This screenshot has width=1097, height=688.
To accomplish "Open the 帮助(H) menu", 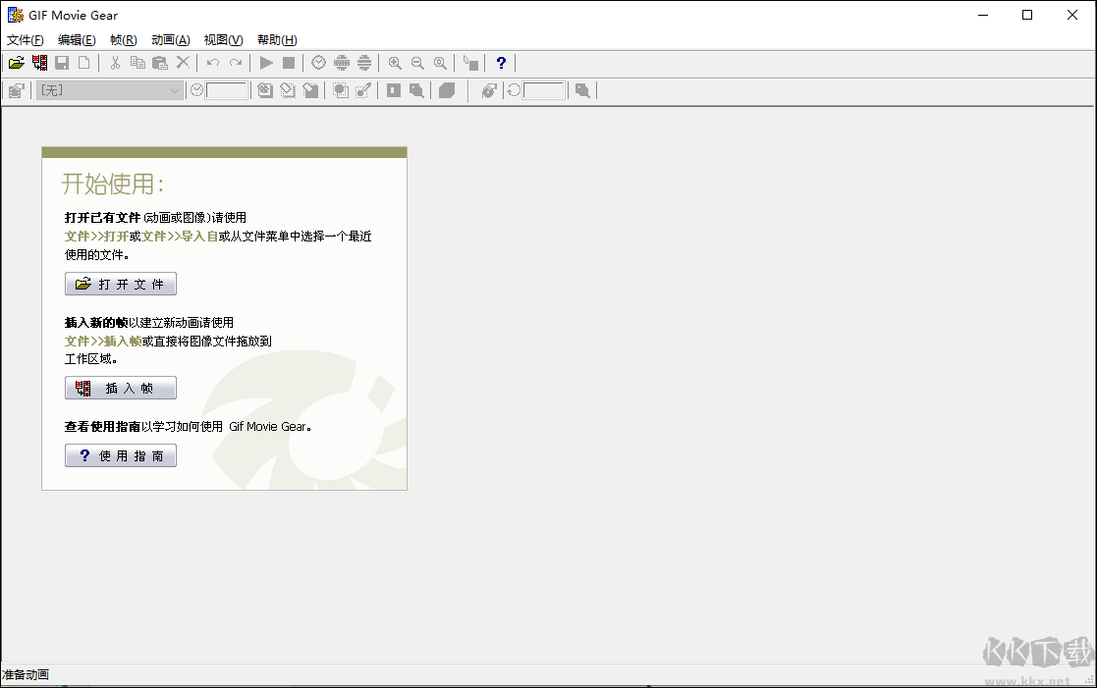I will 277,40.
